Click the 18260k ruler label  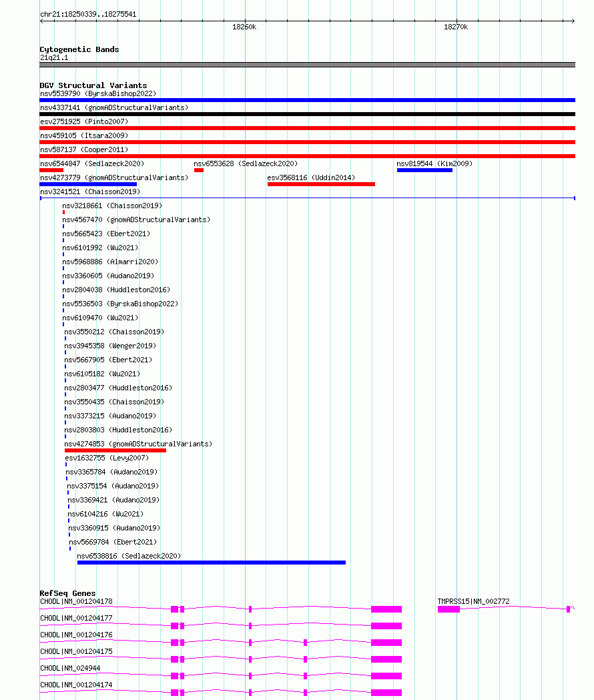pyautogui.click(x=244, y=27)
